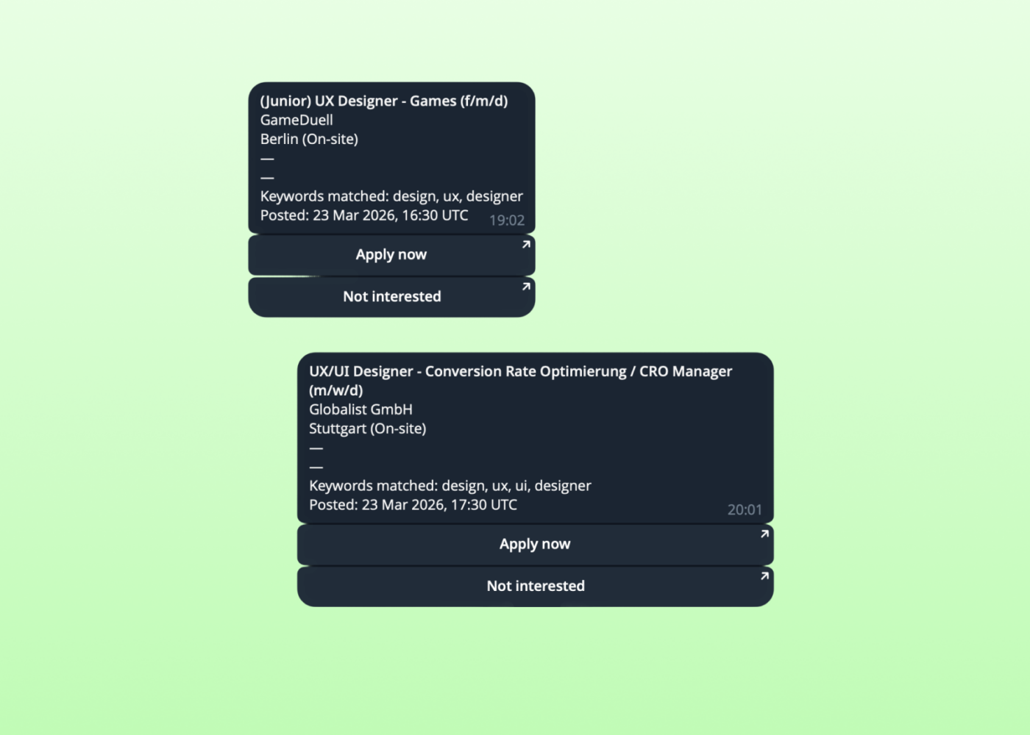Image resolution: width=1030 pixels, height=735 pixels.
Task: Select the 20:01 message timestamp
Action: point(745,510)
